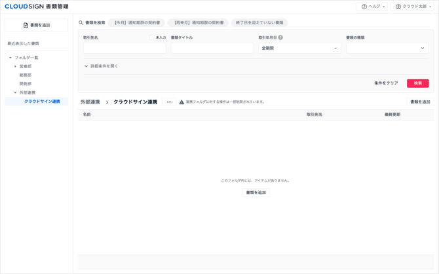439x274 pixels.
Task: Select 終了日を迎えていない書類 filter
Action: 259,23
